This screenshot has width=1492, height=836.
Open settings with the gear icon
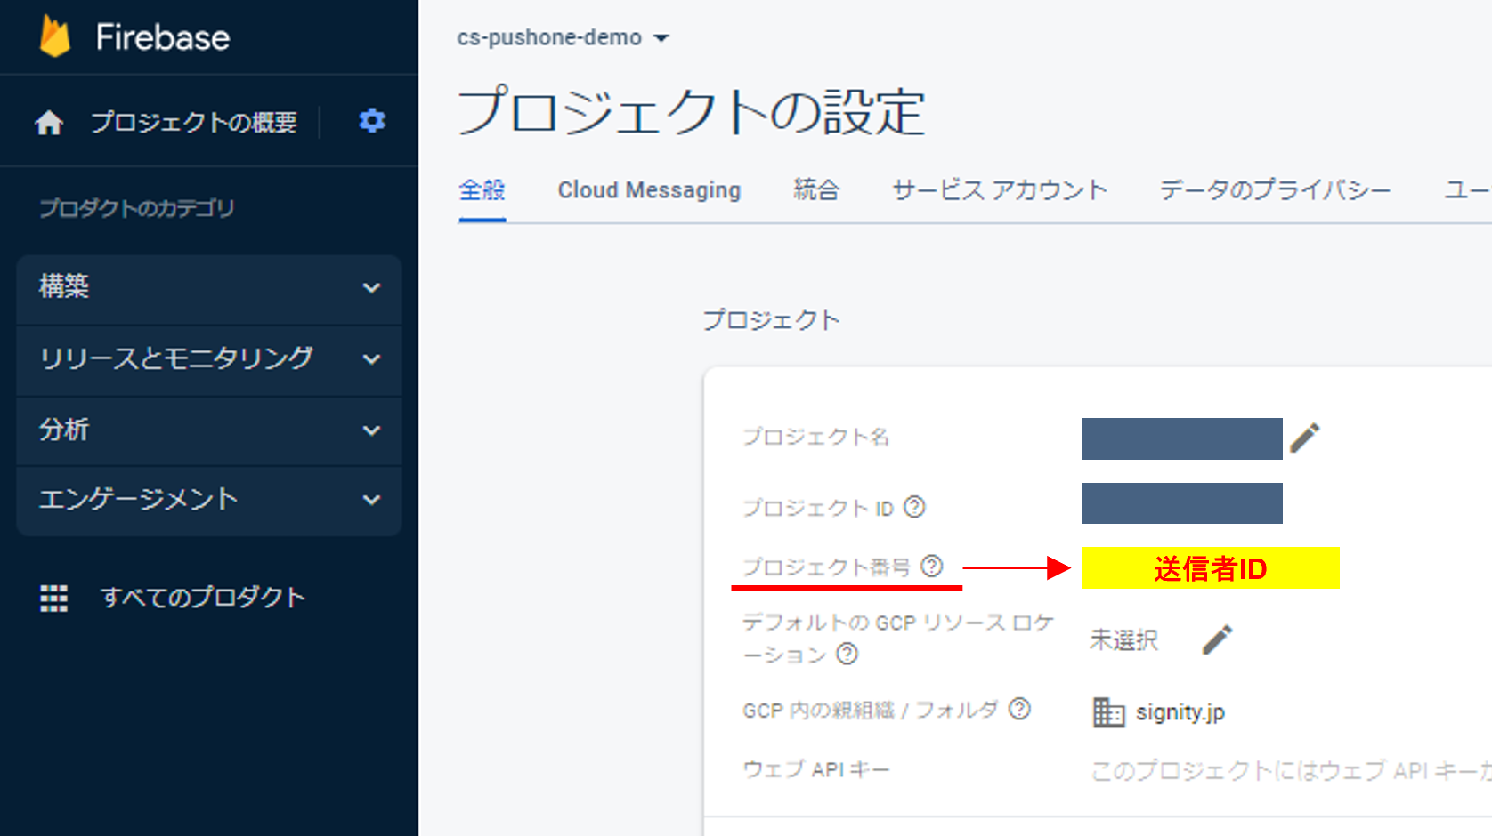(372, 120)
